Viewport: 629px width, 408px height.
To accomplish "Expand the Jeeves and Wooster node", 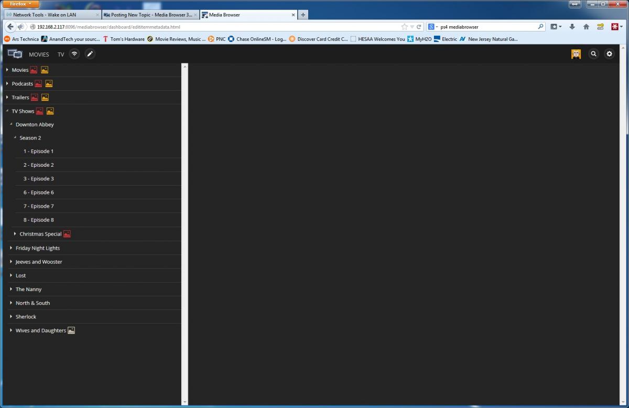I will pyautogui.click(x=11, y=262).
